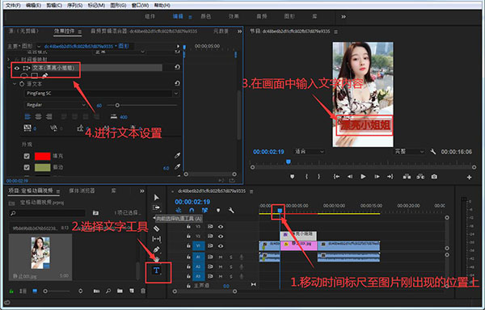Image resolution: width=485 pixels, height=310 pixels.
Task: Open the 编辑(E) menu
Action: click(33, 6)
